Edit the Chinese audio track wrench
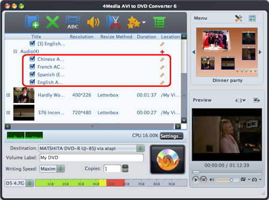 point(162,59)
